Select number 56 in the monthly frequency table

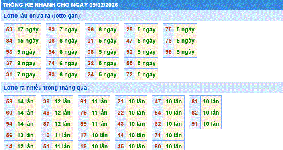tap(9, 135)
